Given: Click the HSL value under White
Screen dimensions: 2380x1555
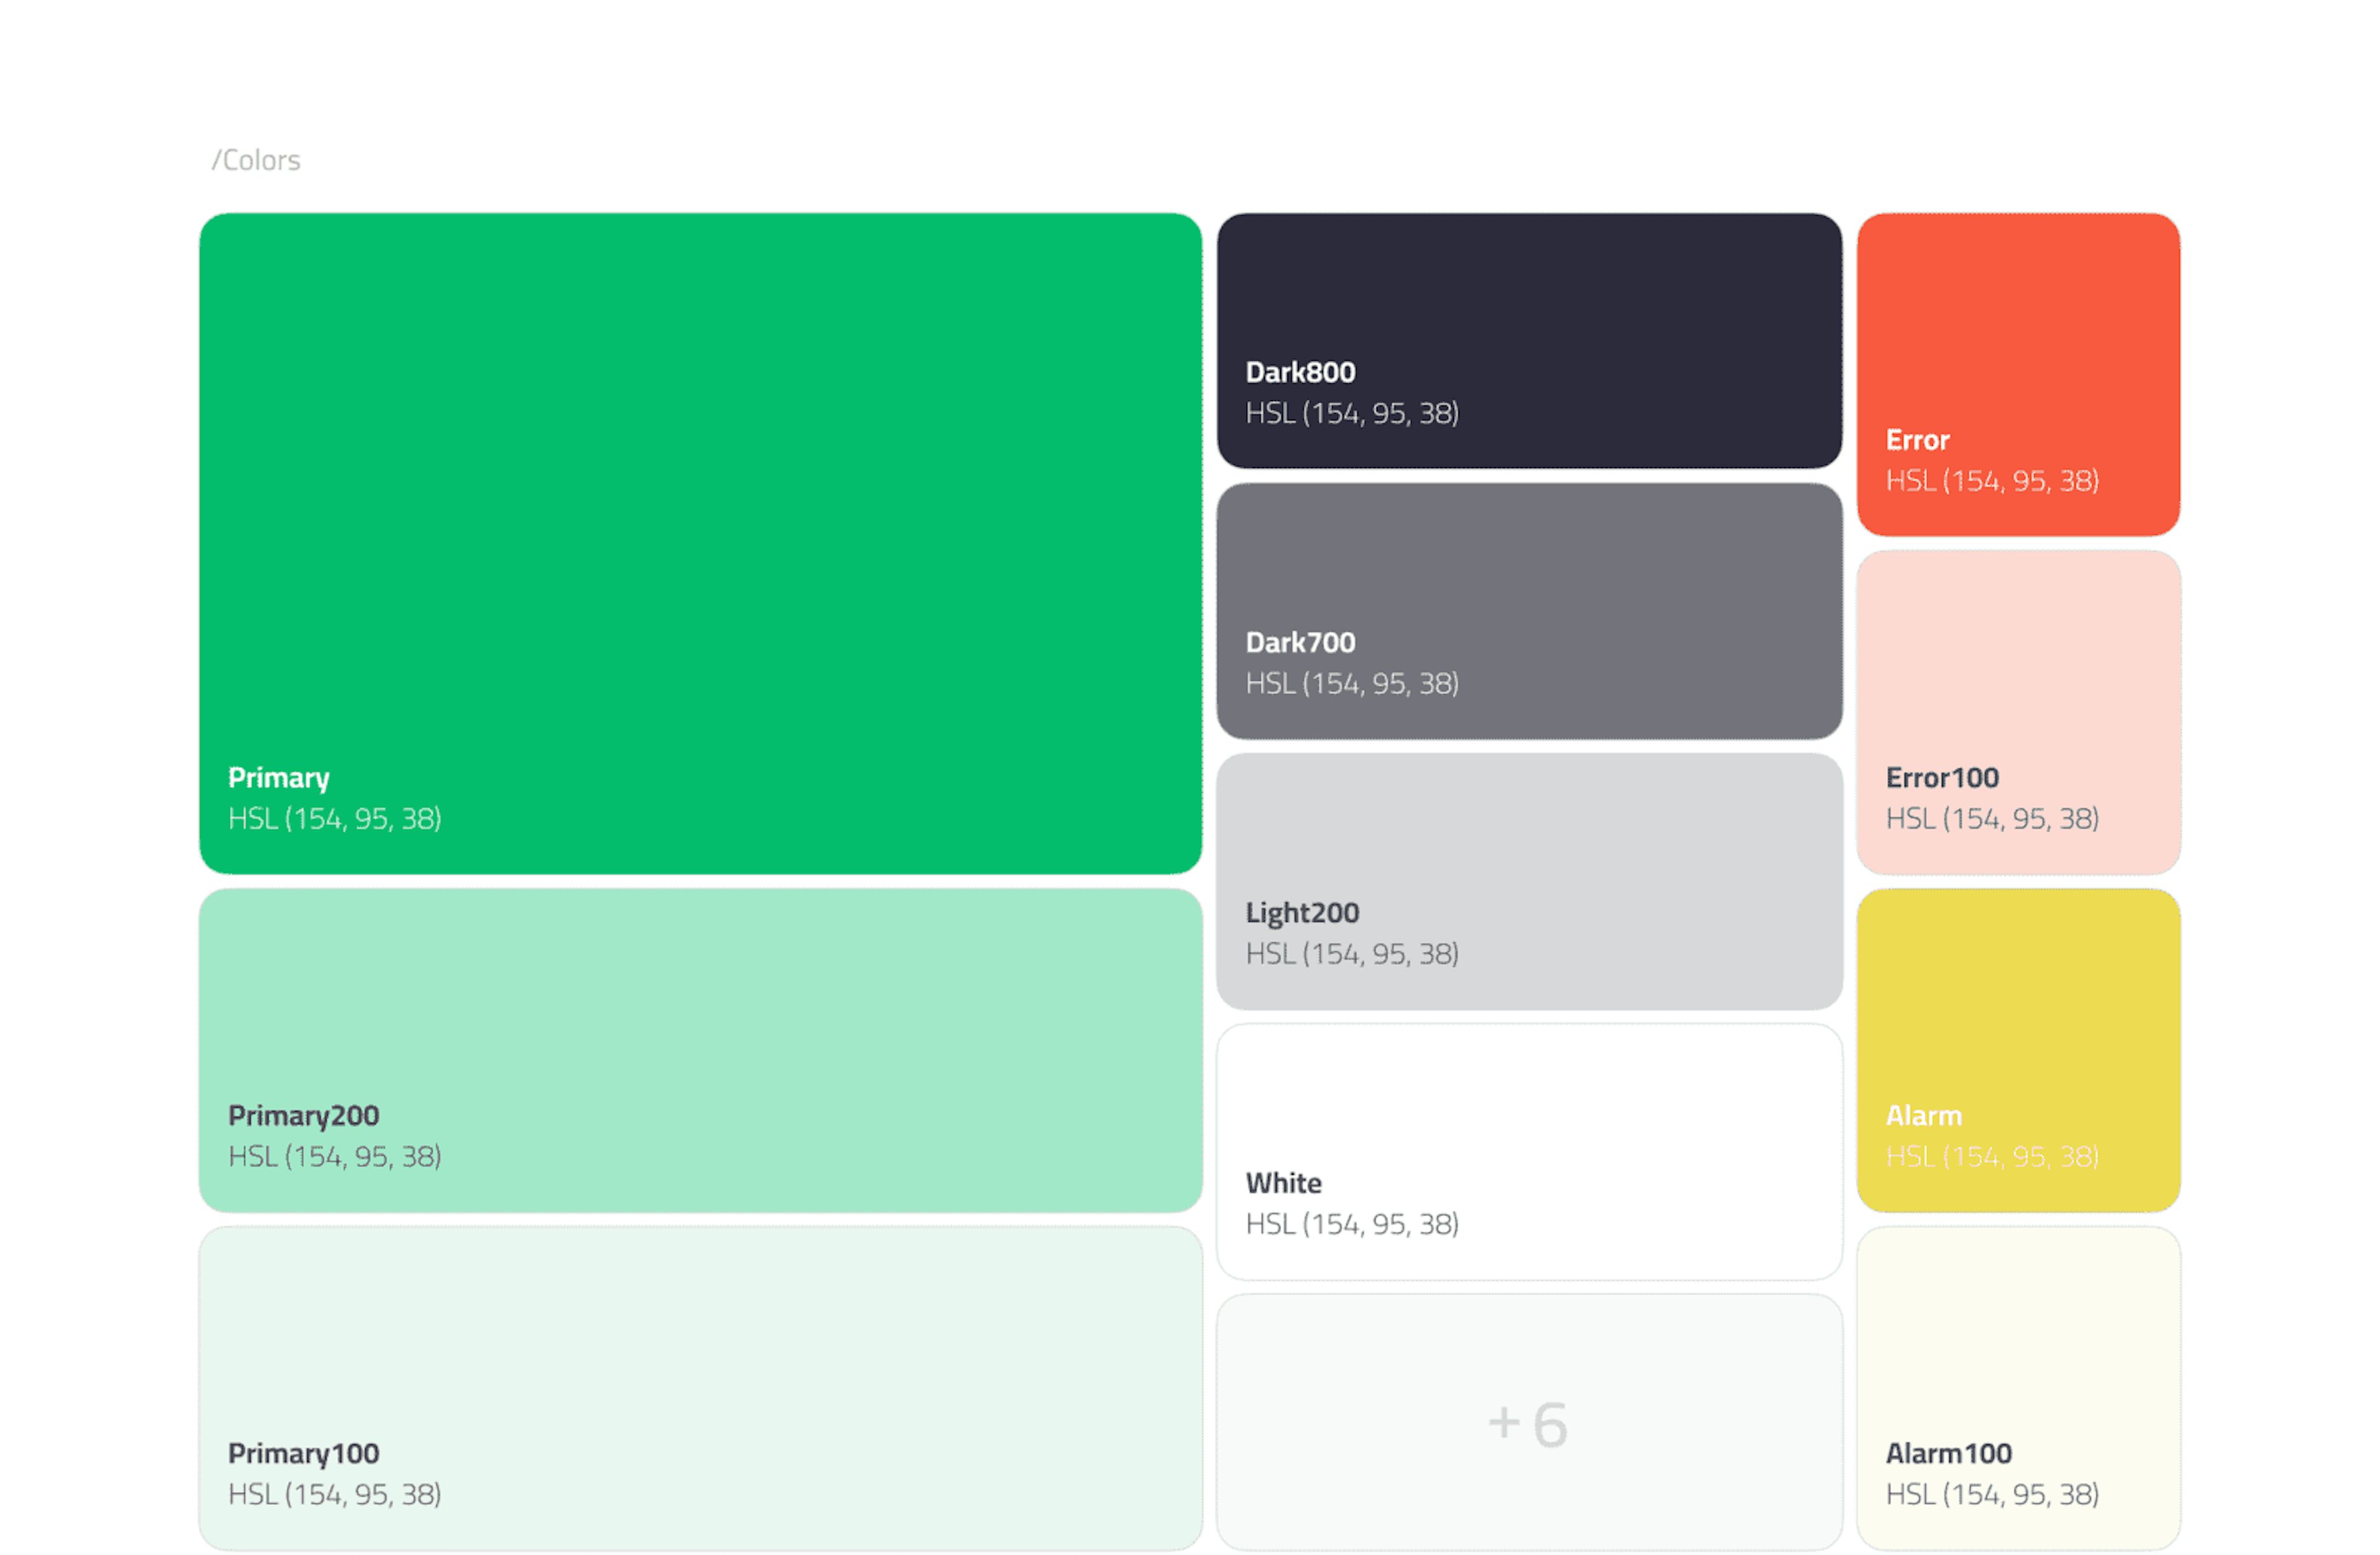Looking at the screenshot, I should [x=1352, y=1224].
